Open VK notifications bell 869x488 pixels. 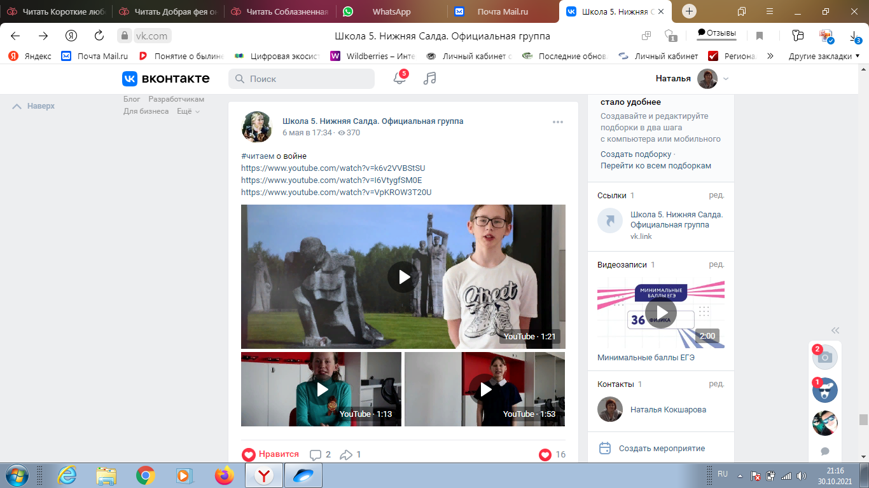(400, 78)
